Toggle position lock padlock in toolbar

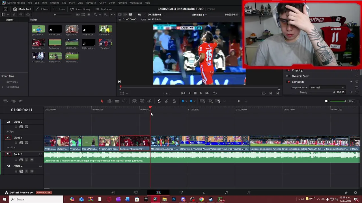point(174,101)
